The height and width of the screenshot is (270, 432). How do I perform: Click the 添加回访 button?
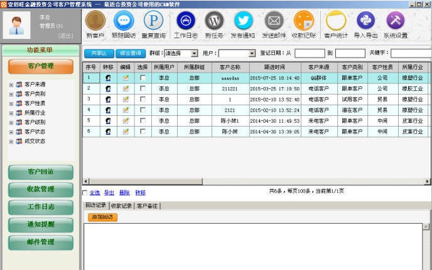102,217
